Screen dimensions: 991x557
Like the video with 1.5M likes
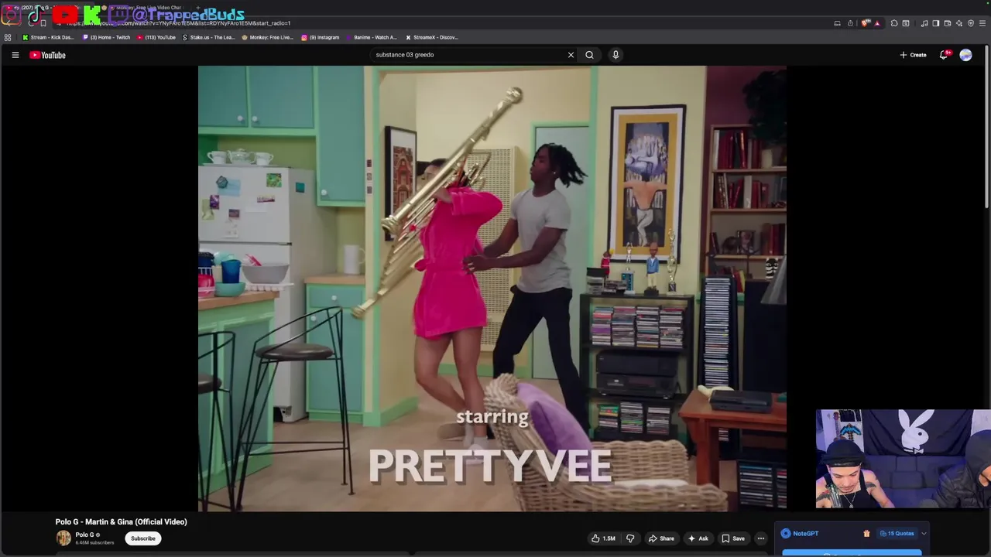coord(604,538)
